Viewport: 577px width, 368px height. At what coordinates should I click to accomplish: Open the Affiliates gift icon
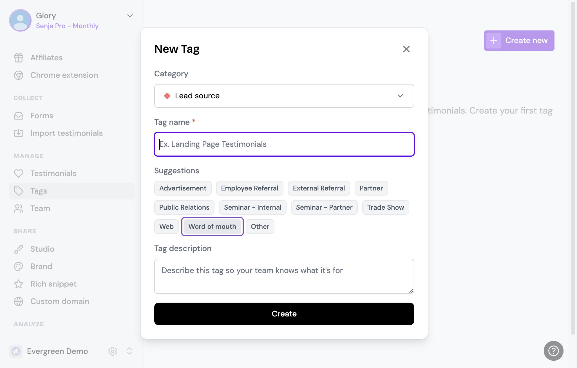19,58
